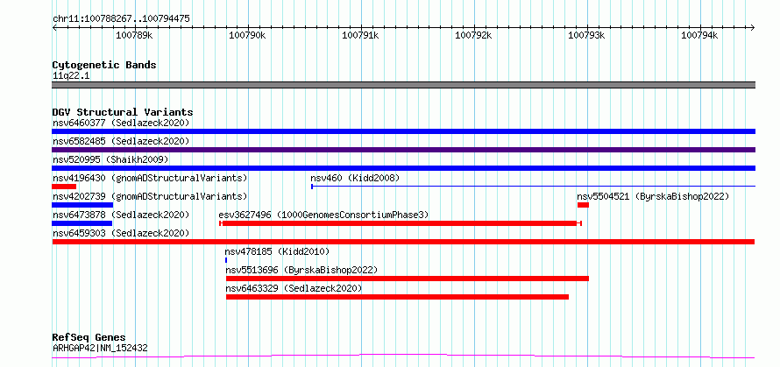Click the 100792k ruler tick label

[x=473, y=35]
